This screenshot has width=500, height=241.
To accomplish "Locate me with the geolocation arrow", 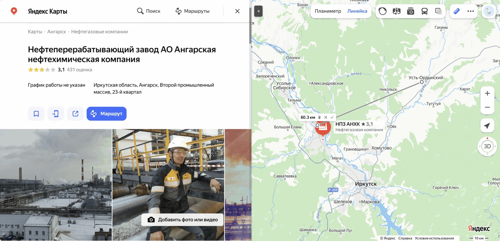I will [x=487, y=126].
